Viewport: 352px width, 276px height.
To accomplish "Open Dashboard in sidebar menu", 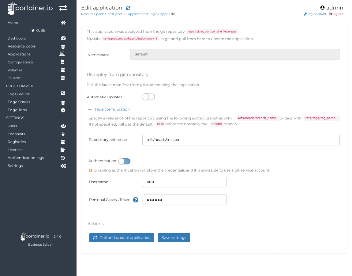I will pos(17,38).
